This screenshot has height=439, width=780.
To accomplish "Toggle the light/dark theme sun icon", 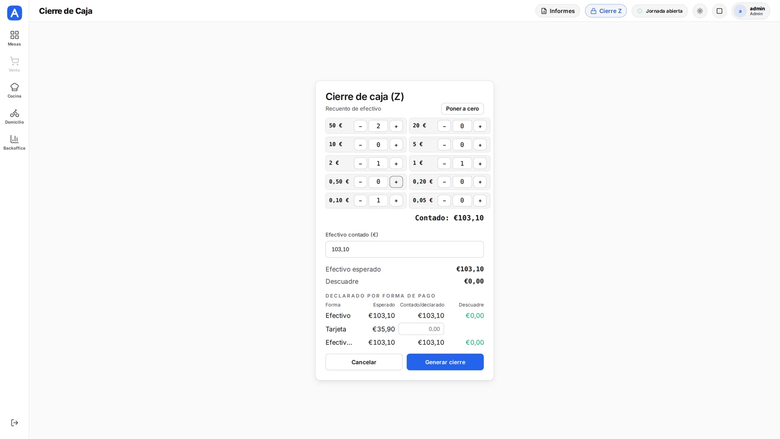I will [x=700, y=11].
